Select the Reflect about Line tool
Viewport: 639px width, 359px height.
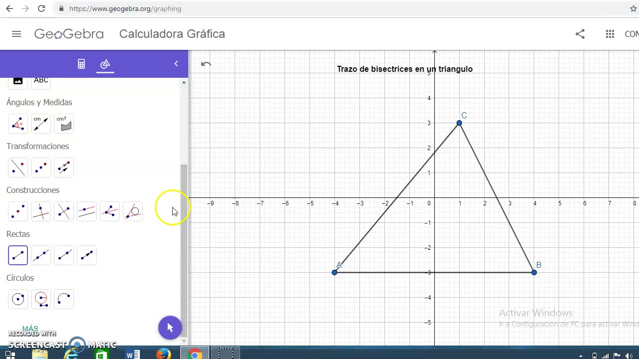18,168
